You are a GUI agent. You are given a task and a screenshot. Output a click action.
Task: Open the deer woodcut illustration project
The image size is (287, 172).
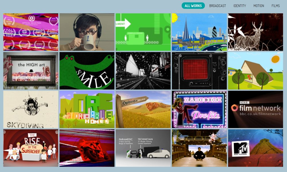(255, 32)
